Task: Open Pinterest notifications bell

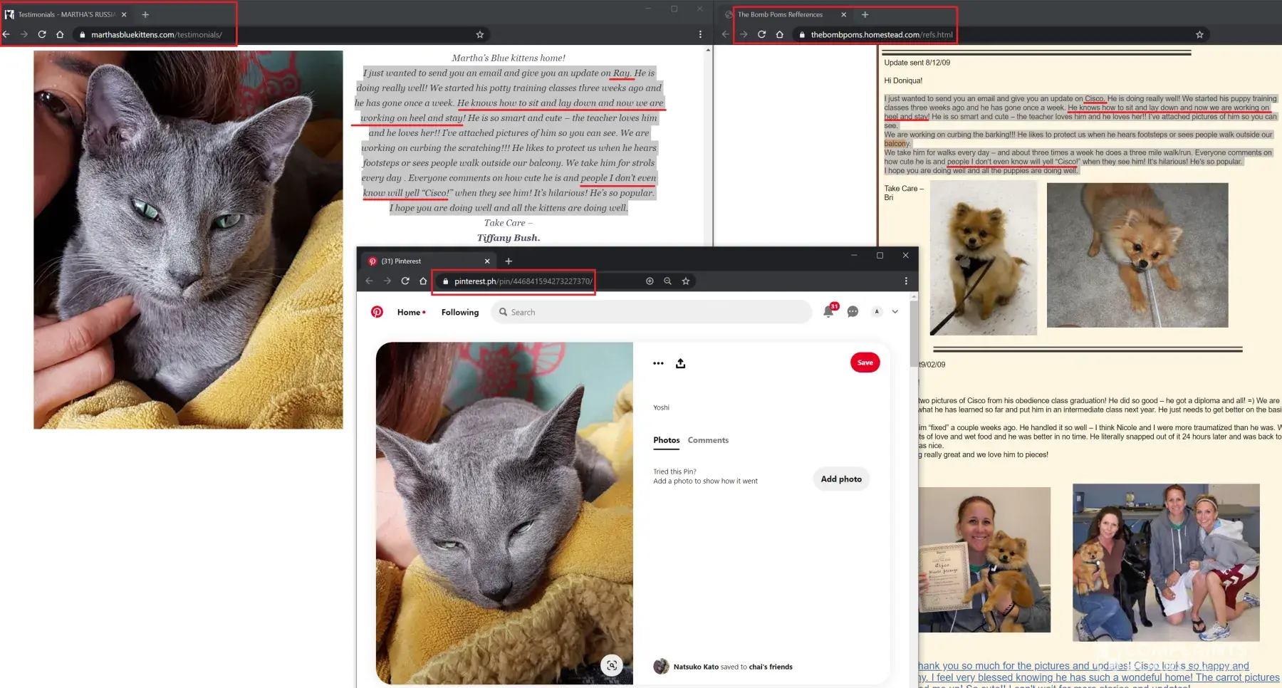Action: [828, 312]
